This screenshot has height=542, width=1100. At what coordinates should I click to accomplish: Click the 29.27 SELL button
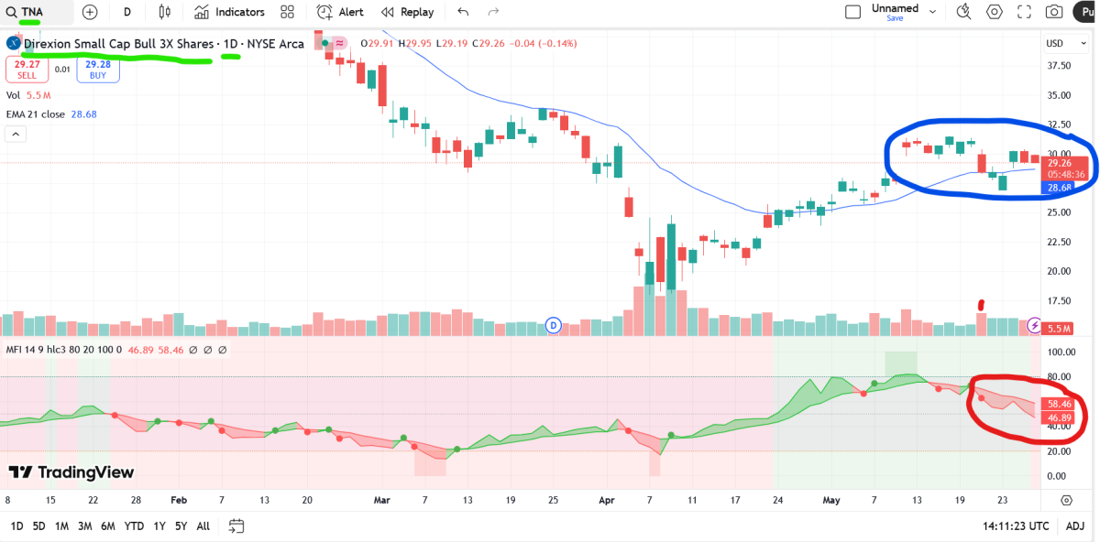[27, 70]
